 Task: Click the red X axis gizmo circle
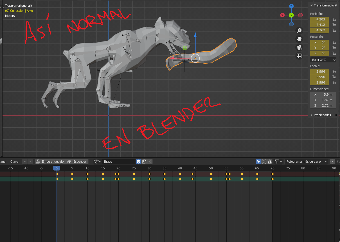[282, 15]
